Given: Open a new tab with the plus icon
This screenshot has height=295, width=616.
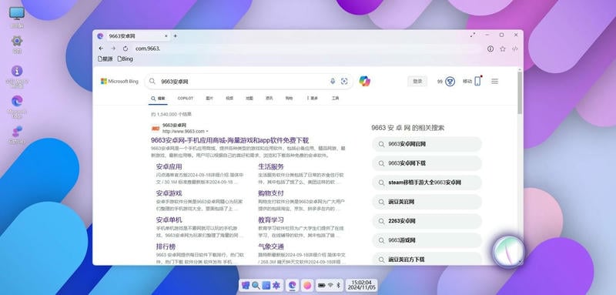Looking at the screenshot, I should pos(176,35).
